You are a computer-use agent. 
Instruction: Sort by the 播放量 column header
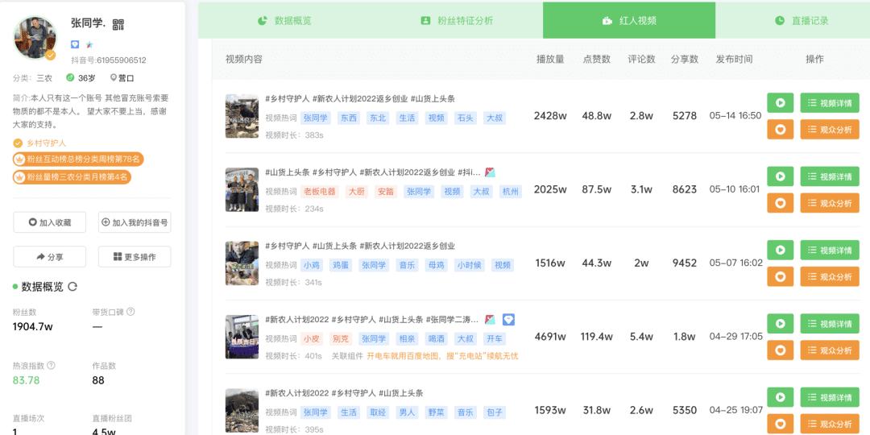pos(550,60)
